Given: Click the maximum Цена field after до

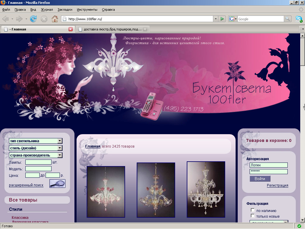Looking at the screenshot, I should pyautogui.click(x=52, y=175).
